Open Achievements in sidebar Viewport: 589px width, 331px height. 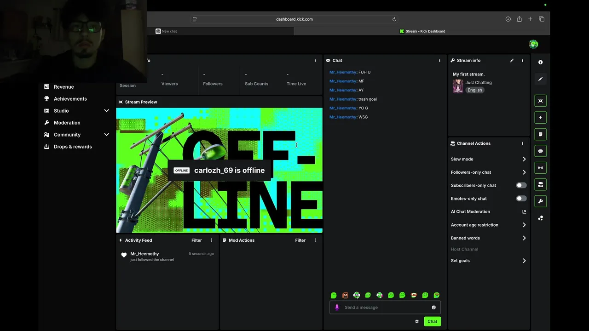point(70,99)
